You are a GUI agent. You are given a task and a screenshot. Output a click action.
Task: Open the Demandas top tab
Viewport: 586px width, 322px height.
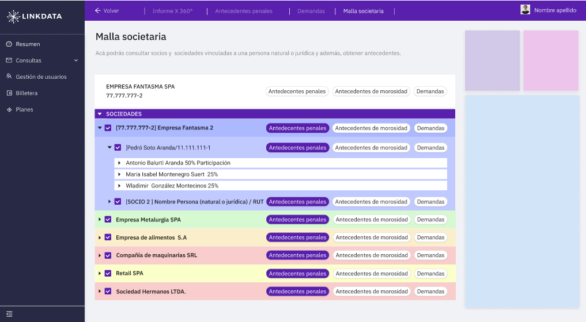[311, 11]
